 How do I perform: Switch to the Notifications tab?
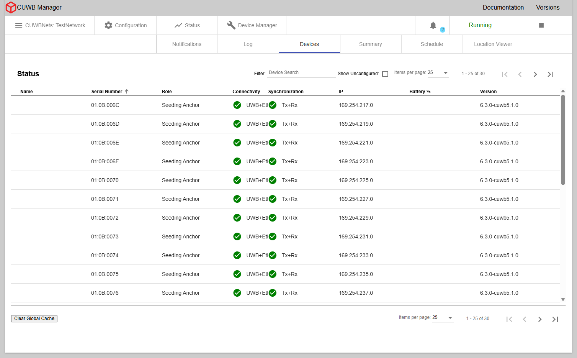tap(187, 44)
